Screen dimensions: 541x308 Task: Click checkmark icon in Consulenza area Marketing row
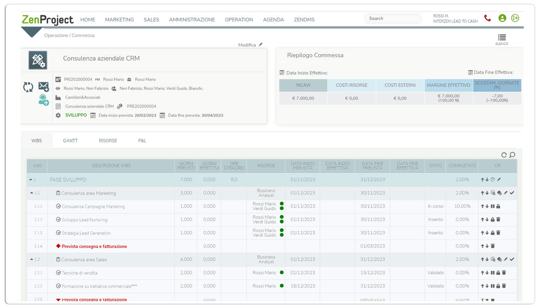[512, 193]
